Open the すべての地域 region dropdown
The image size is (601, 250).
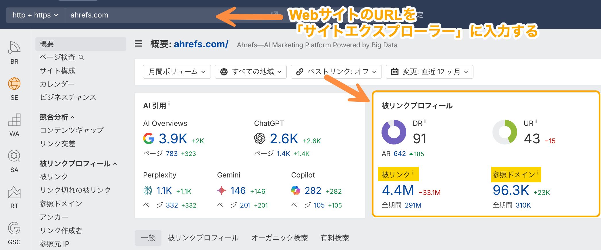(251, 72)
